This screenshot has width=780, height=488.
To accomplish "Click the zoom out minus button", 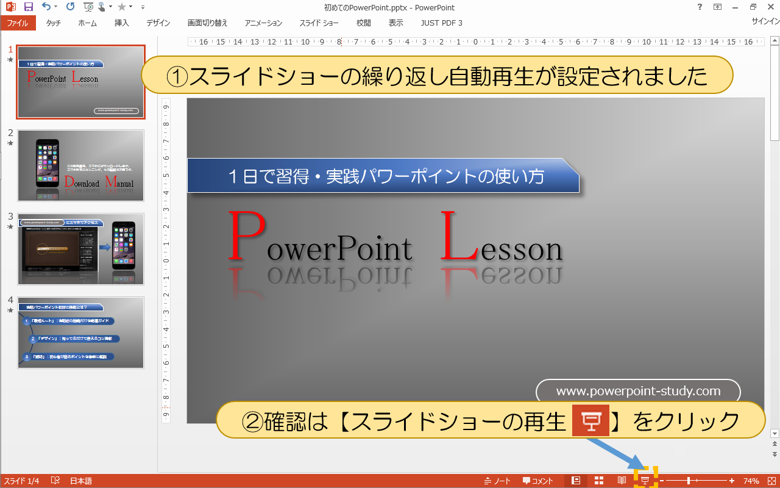I will (662, 481).
